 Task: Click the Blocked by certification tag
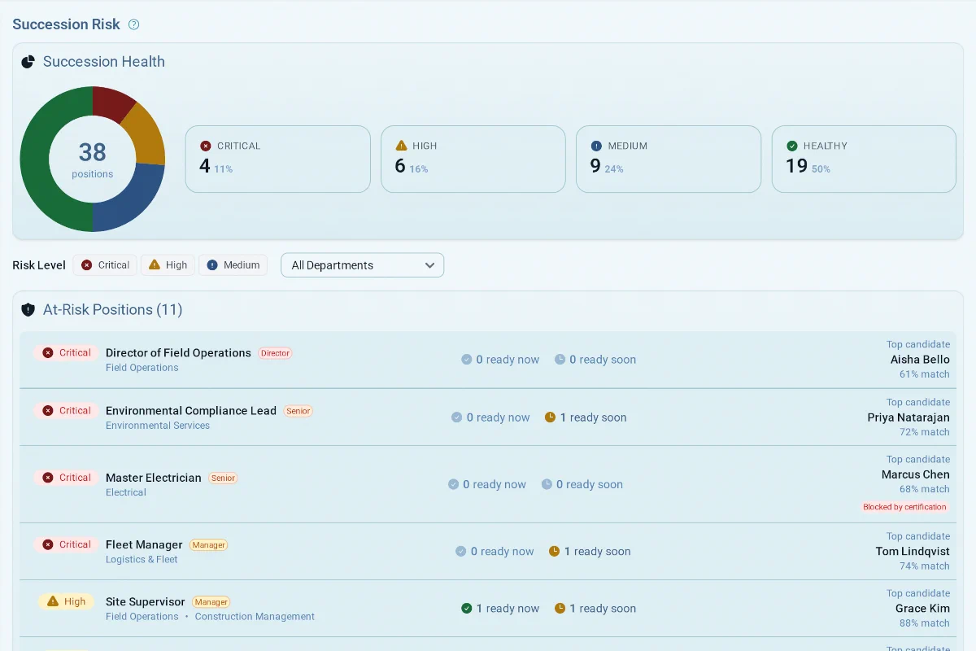[x=904, y=507]
